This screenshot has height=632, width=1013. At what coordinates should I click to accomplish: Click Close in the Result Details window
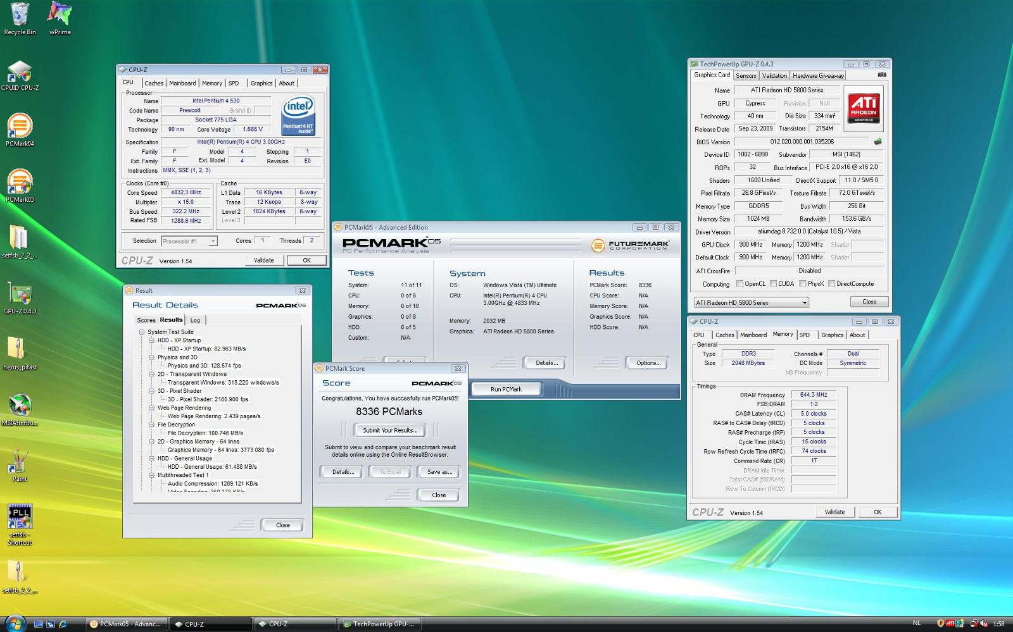[283, 525]
